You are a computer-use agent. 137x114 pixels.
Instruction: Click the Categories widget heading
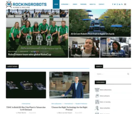click(100, 82)
